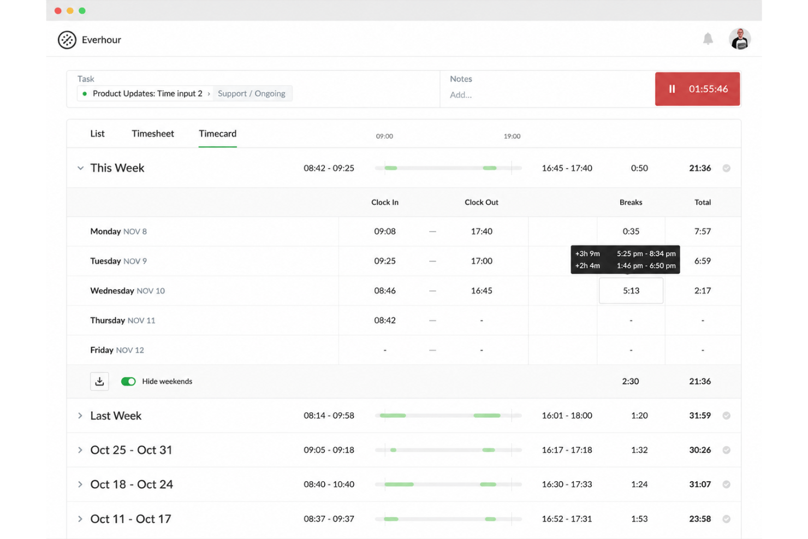Viewport: 808px width, 539px height.
Task: Switch to the List tab
Action: 97,134
